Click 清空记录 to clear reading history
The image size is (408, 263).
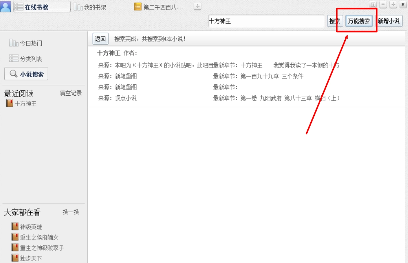tap(71, 93)
